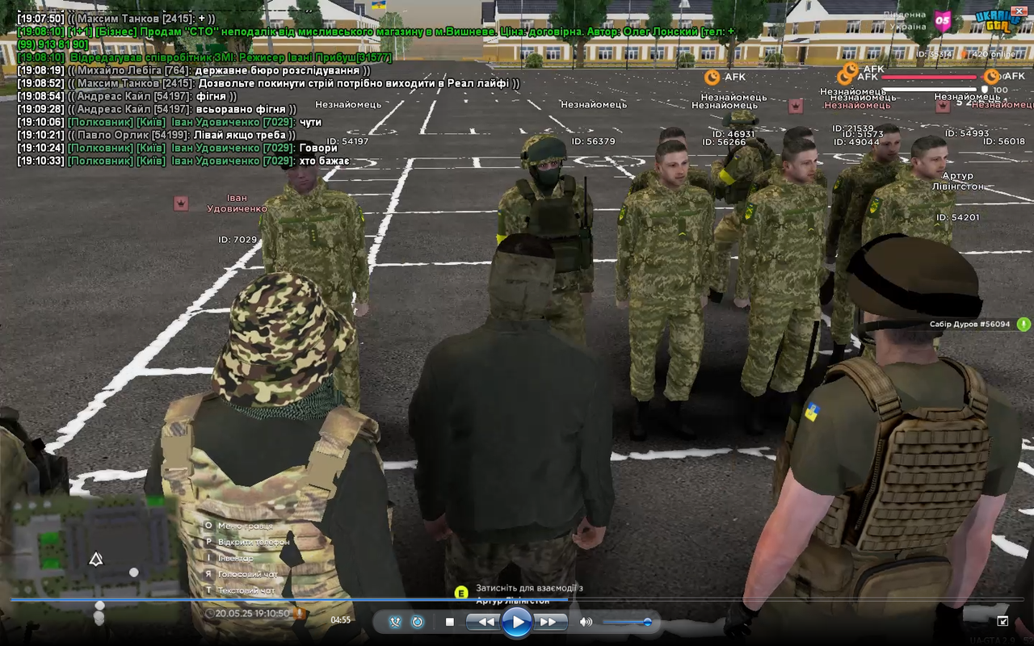Exit full-screen mode using corner icon

pos(1002,621)
